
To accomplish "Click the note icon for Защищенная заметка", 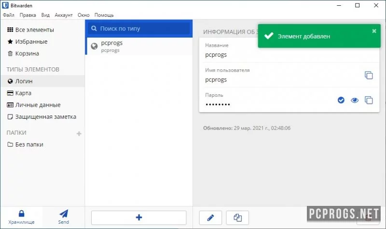I will pos(10,117).
